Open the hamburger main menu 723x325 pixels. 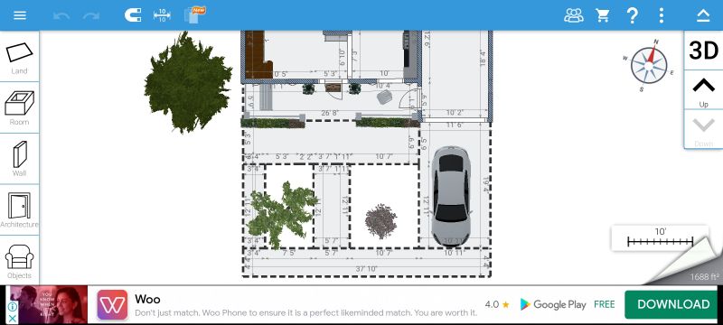click(20, 15)
